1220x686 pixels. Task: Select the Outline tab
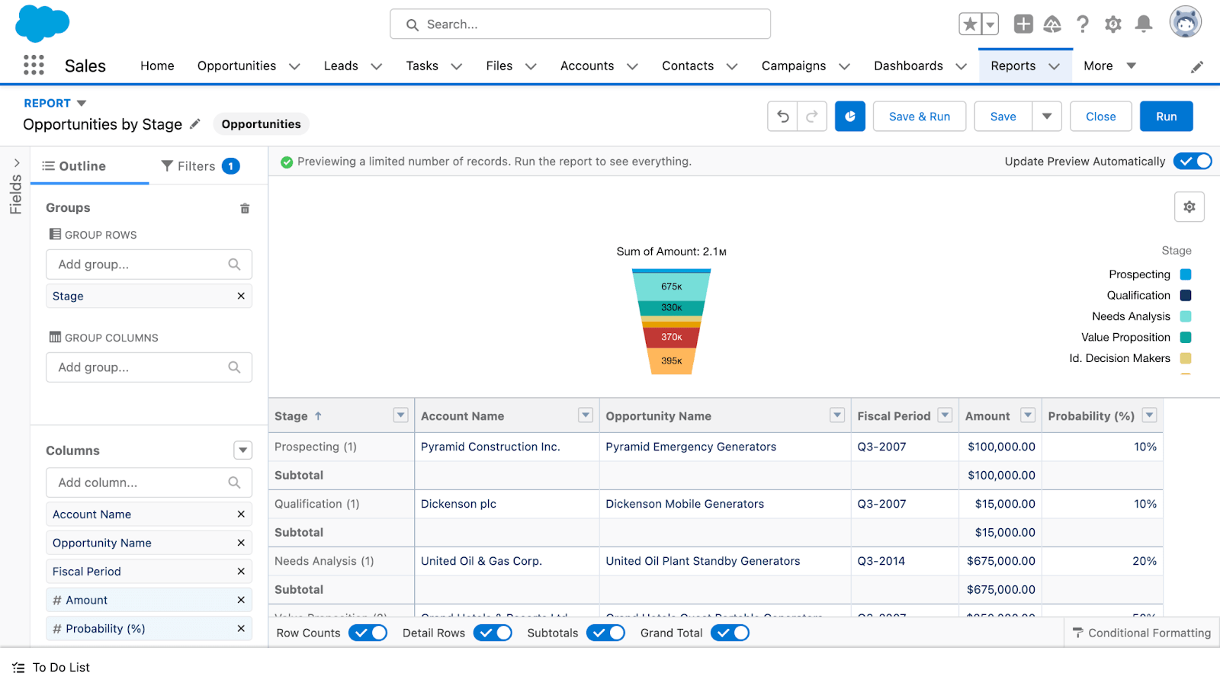(x=74, y=166)
